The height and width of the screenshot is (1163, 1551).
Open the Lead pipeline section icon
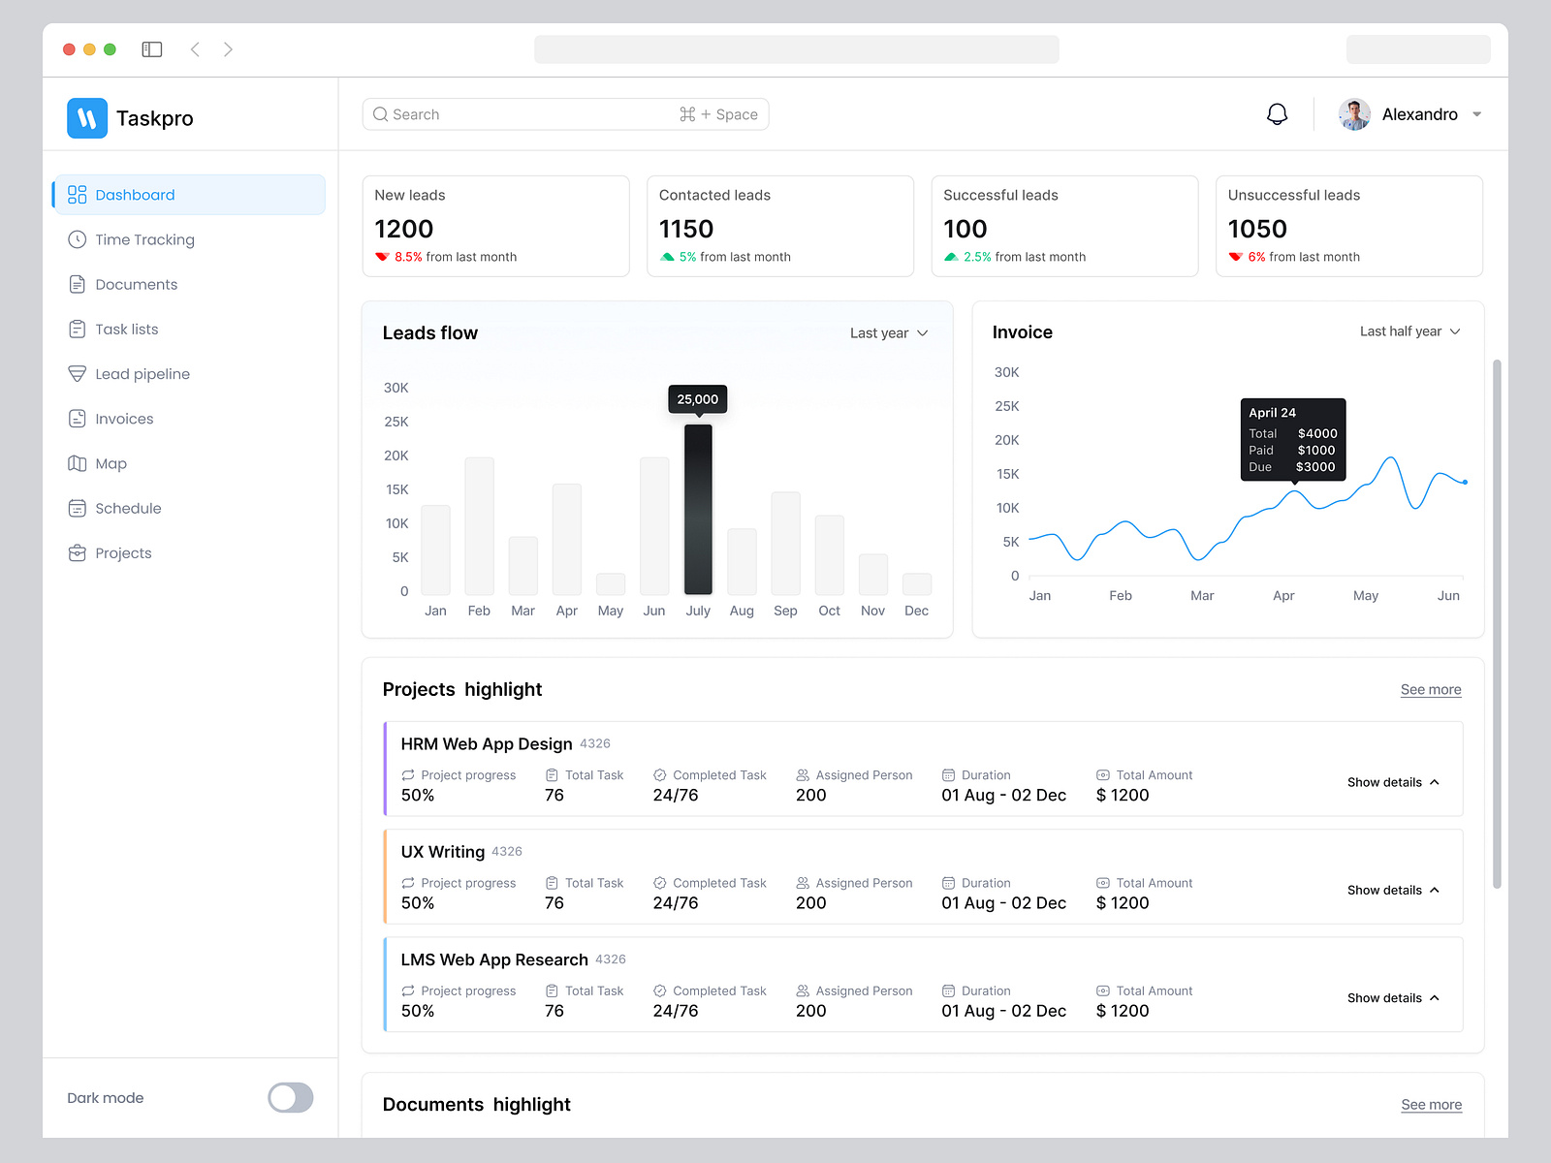pos(78,373)
